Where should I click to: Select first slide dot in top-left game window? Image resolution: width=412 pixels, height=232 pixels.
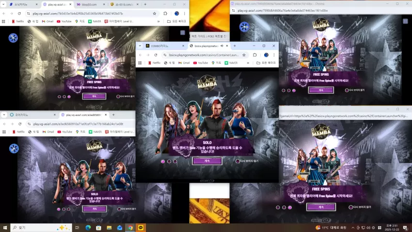[60, 97]
